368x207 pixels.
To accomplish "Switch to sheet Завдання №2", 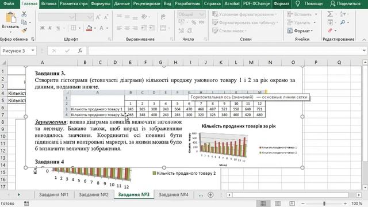I will (x=94, y=194).
